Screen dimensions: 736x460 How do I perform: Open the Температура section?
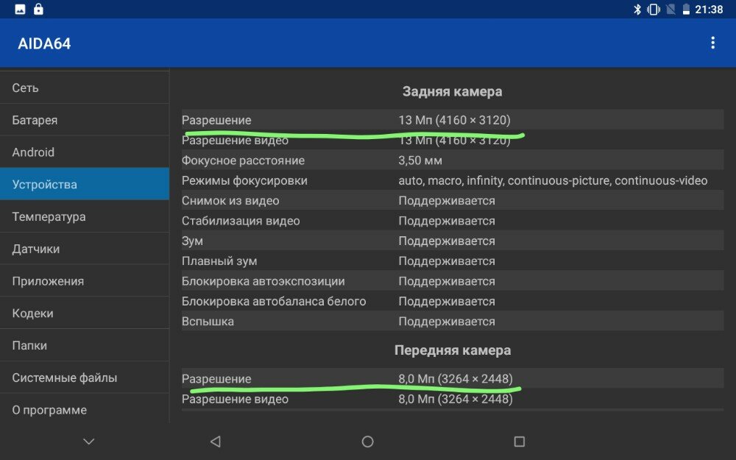coord(85,216)
